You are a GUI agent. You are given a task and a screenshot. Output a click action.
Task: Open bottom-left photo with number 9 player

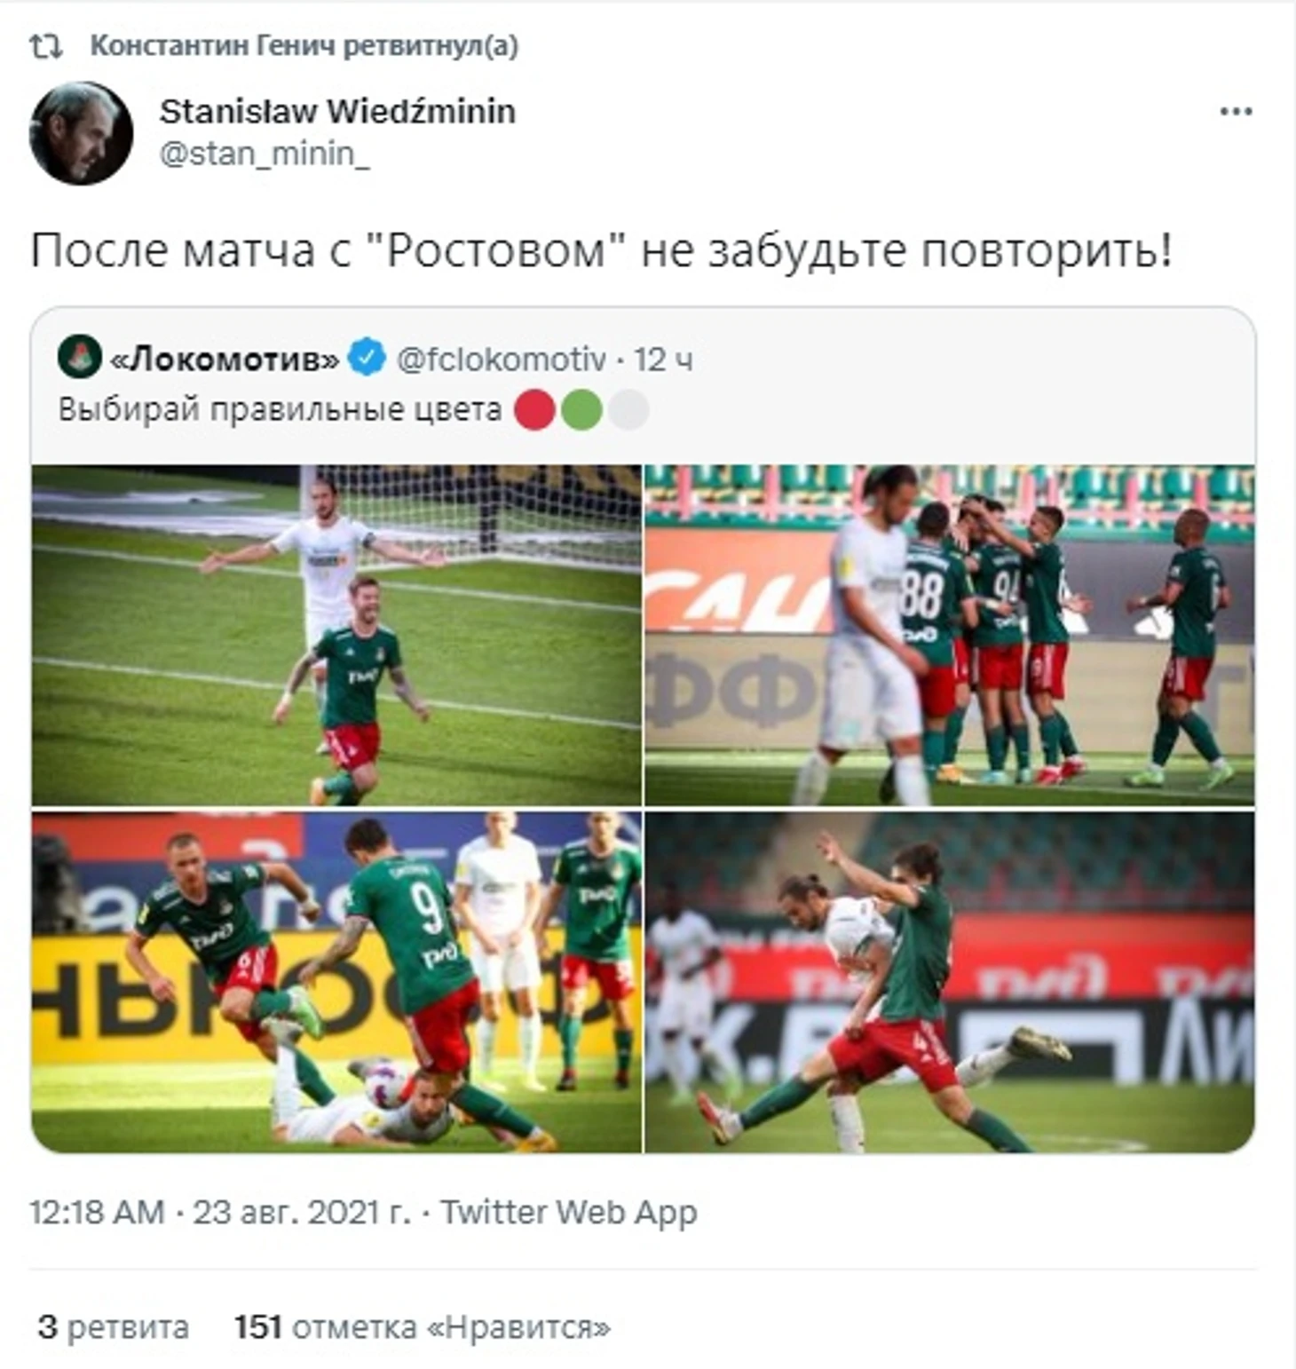pyautogui.click(x=336, y=982)
